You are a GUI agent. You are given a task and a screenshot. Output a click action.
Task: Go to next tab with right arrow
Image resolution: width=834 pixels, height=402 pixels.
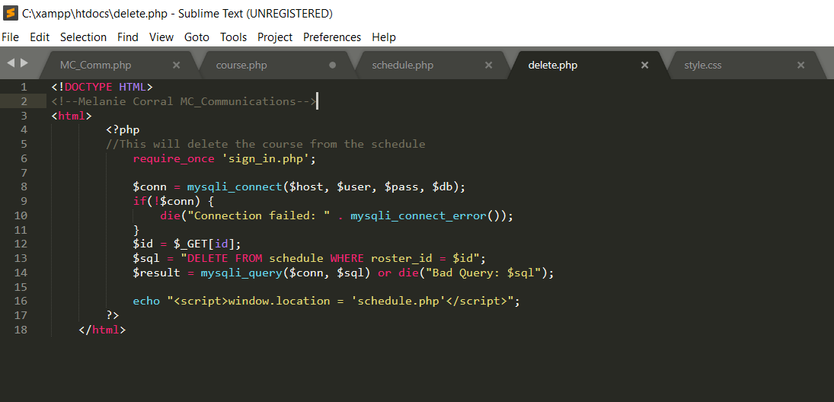coord(24,63)
